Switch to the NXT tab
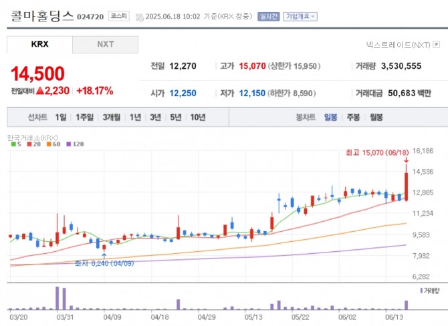Viewport: 448px width, 326px height. 105,45
